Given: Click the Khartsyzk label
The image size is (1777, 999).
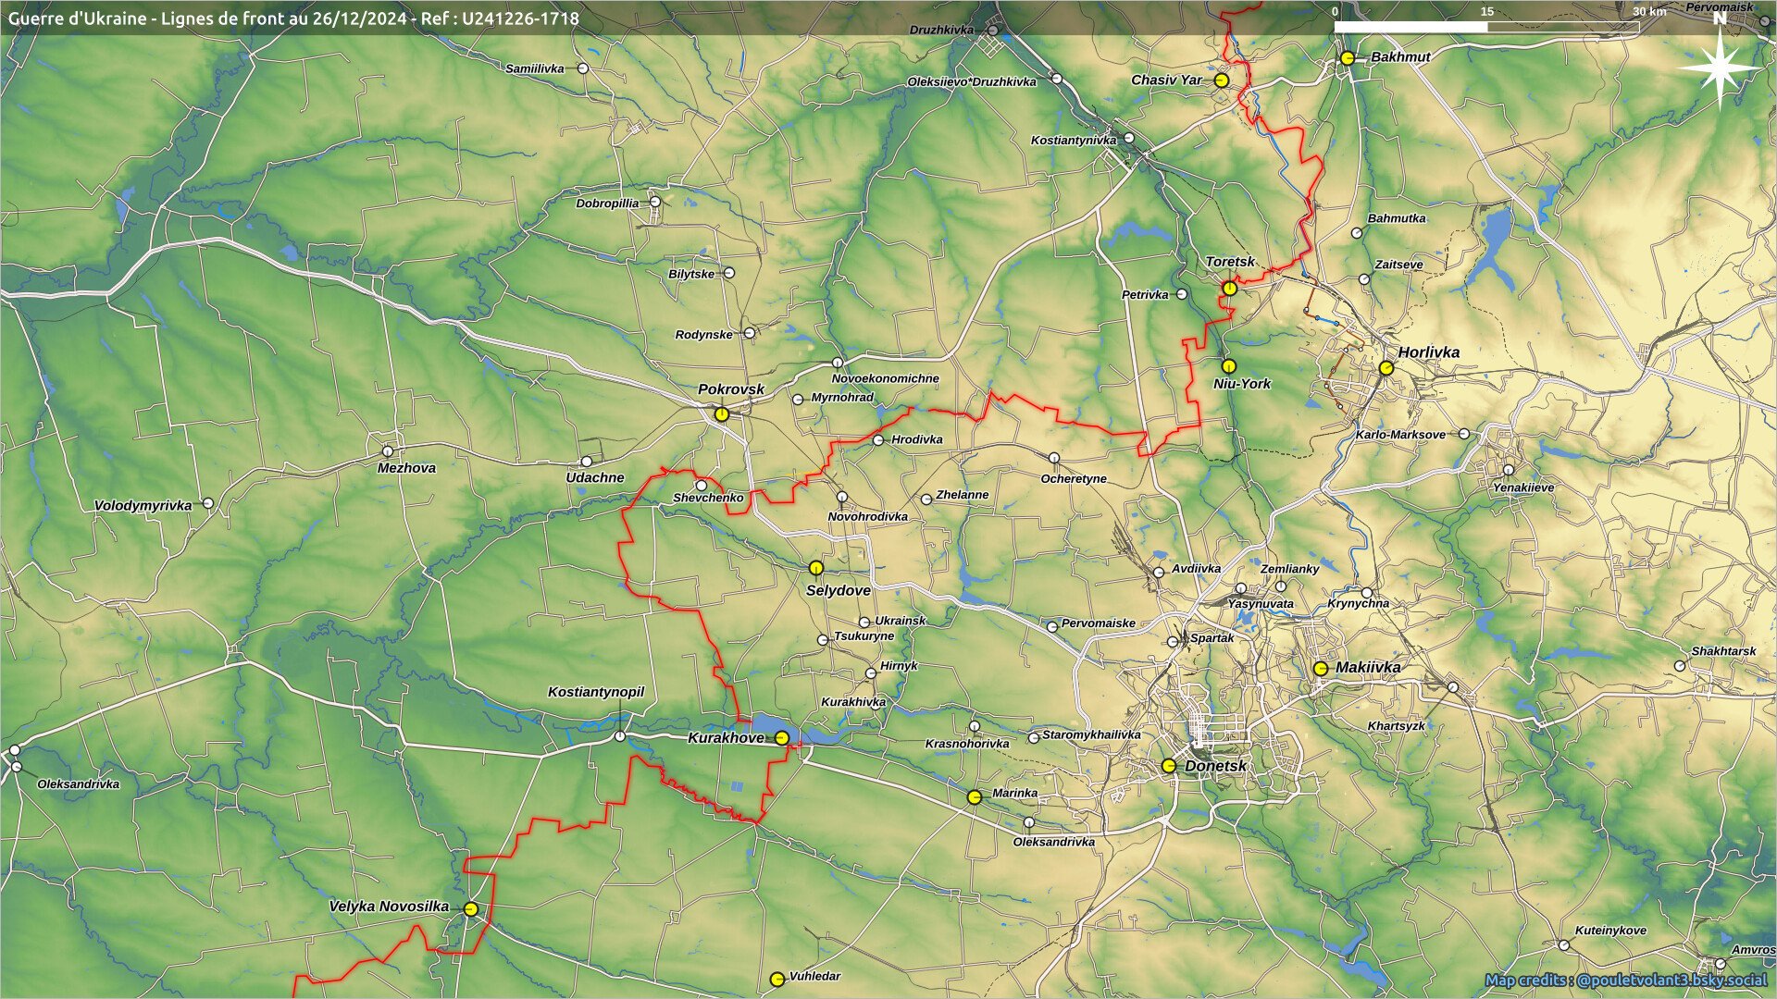Looking at the screenshot, I should (x=1397, y=726).
